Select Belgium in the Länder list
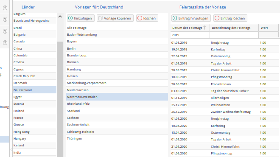 [35, 14]
